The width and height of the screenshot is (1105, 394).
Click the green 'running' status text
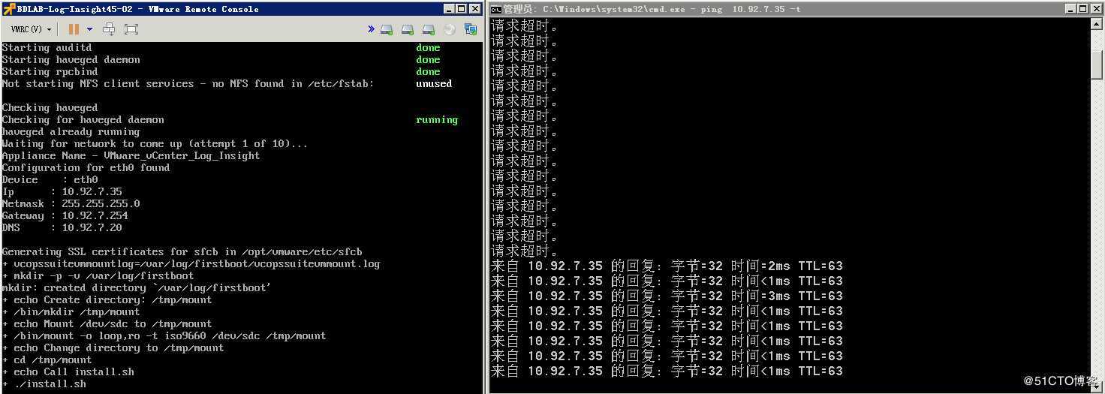click(436, 119)
